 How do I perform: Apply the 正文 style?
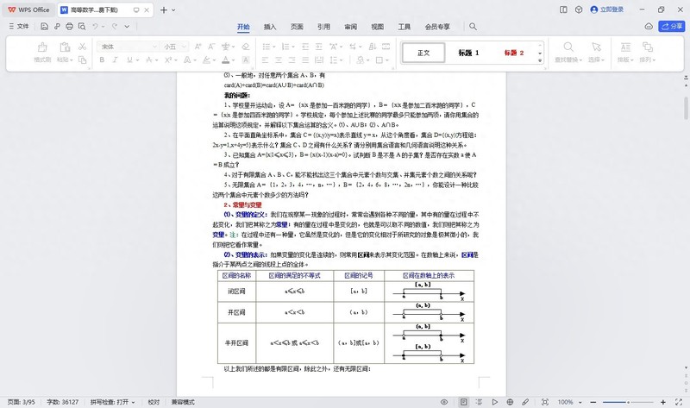coord(423,53)
